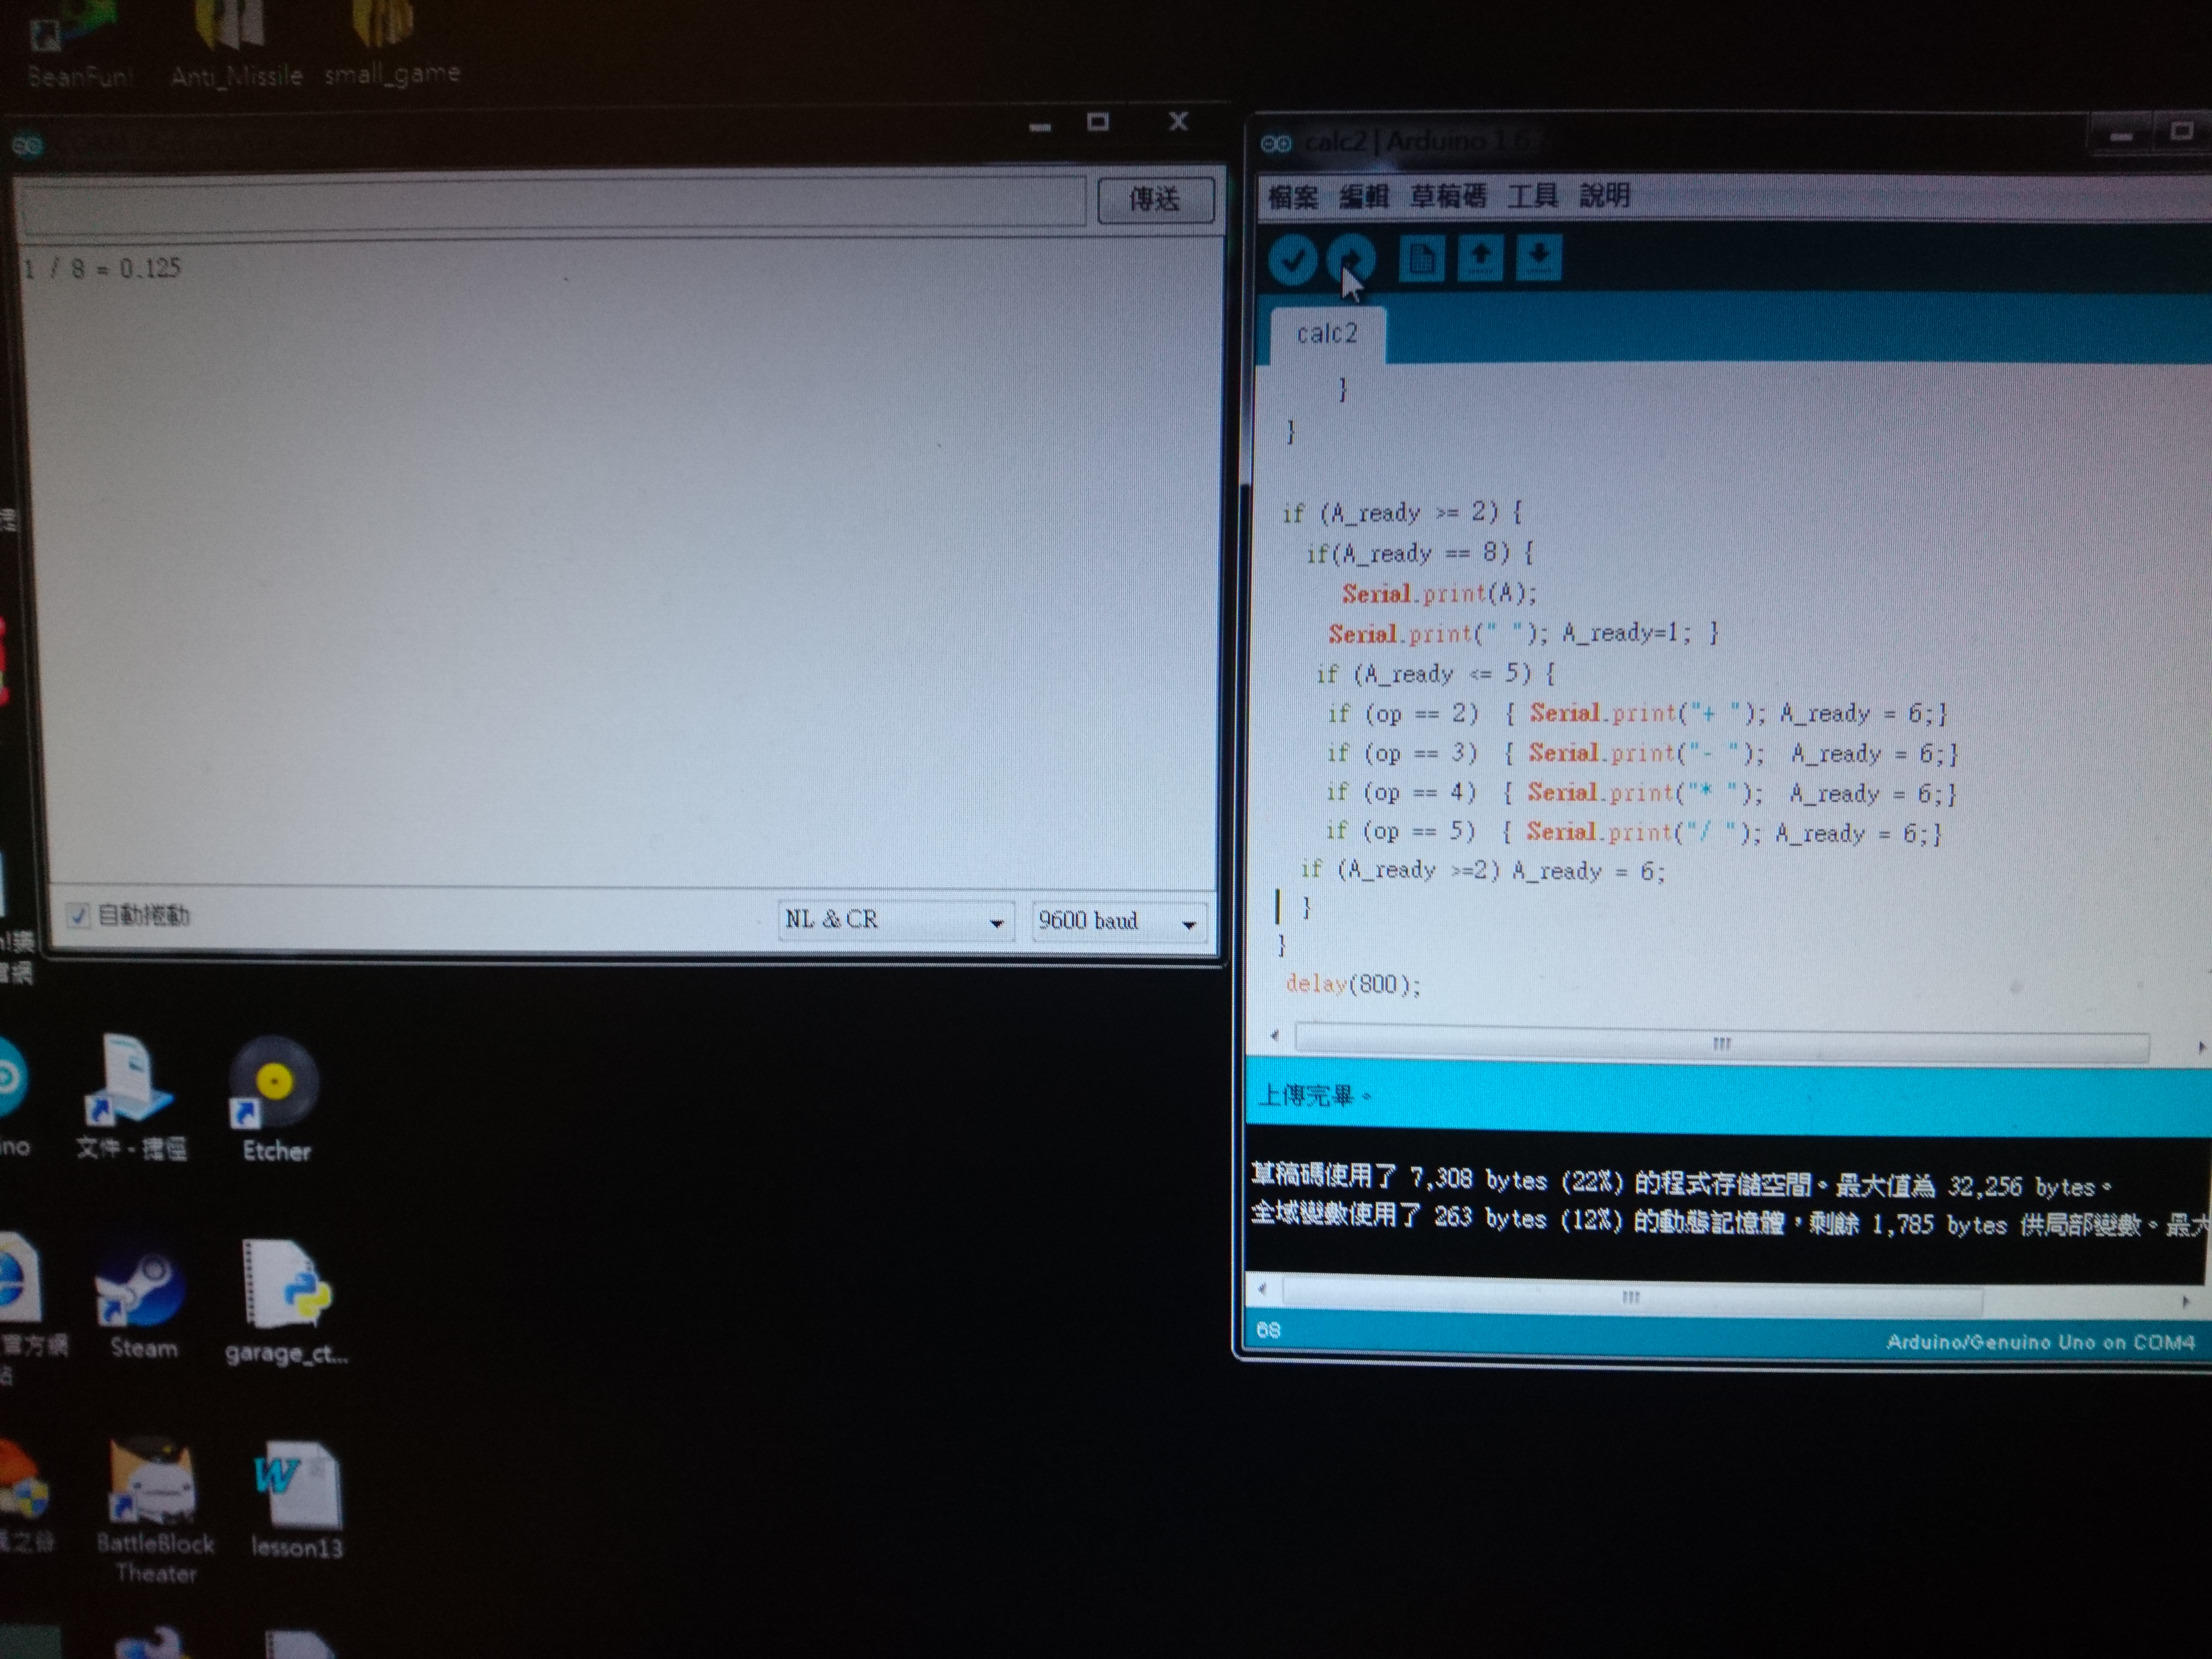
Task: Click the code editor horizontal scrollbar
Action: 1721,1043
